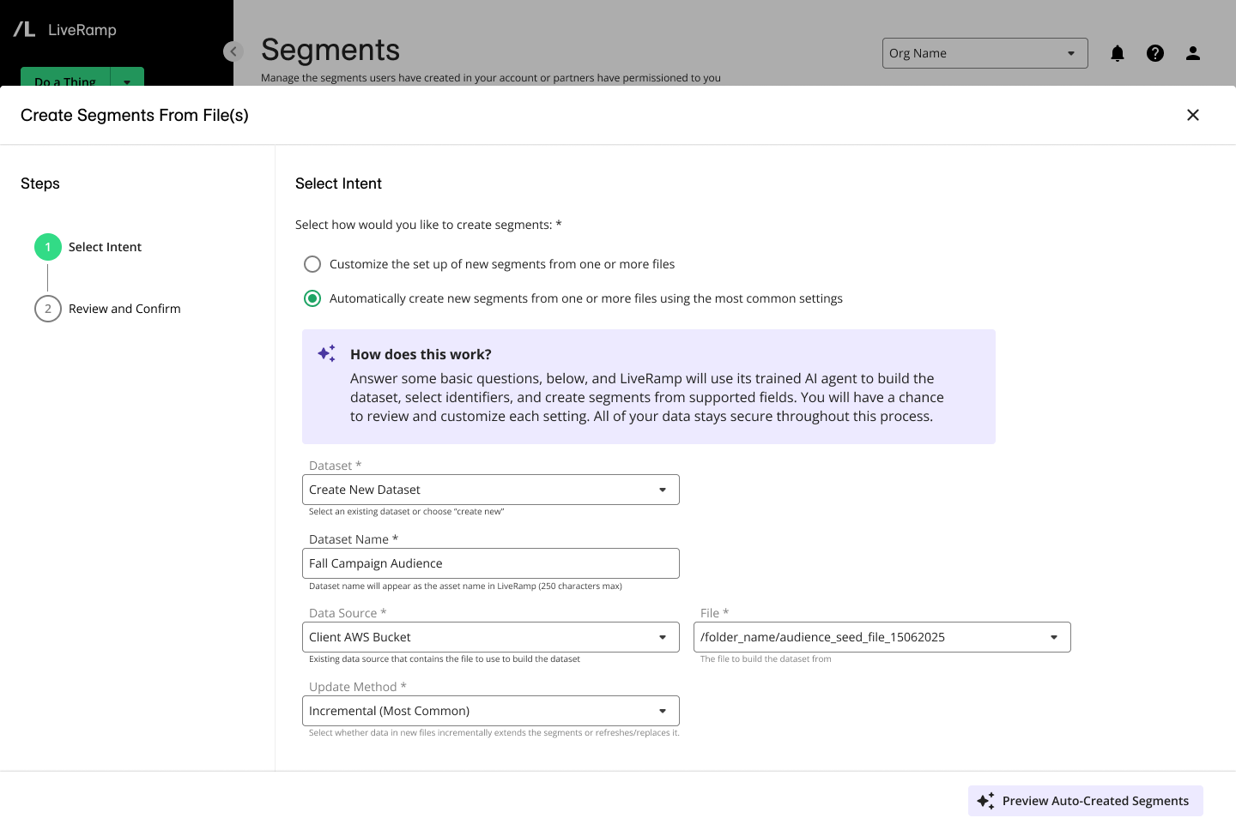Go to step 2 Review and Confirm

[108, 309]
